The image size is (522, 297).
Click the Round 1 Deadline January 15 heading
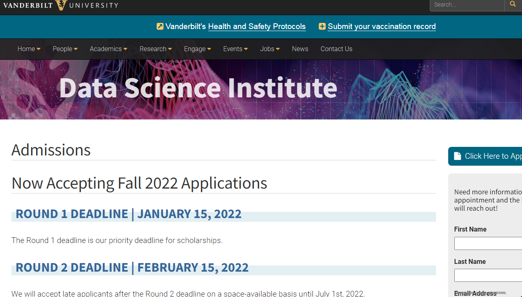[x=128, y=214]
